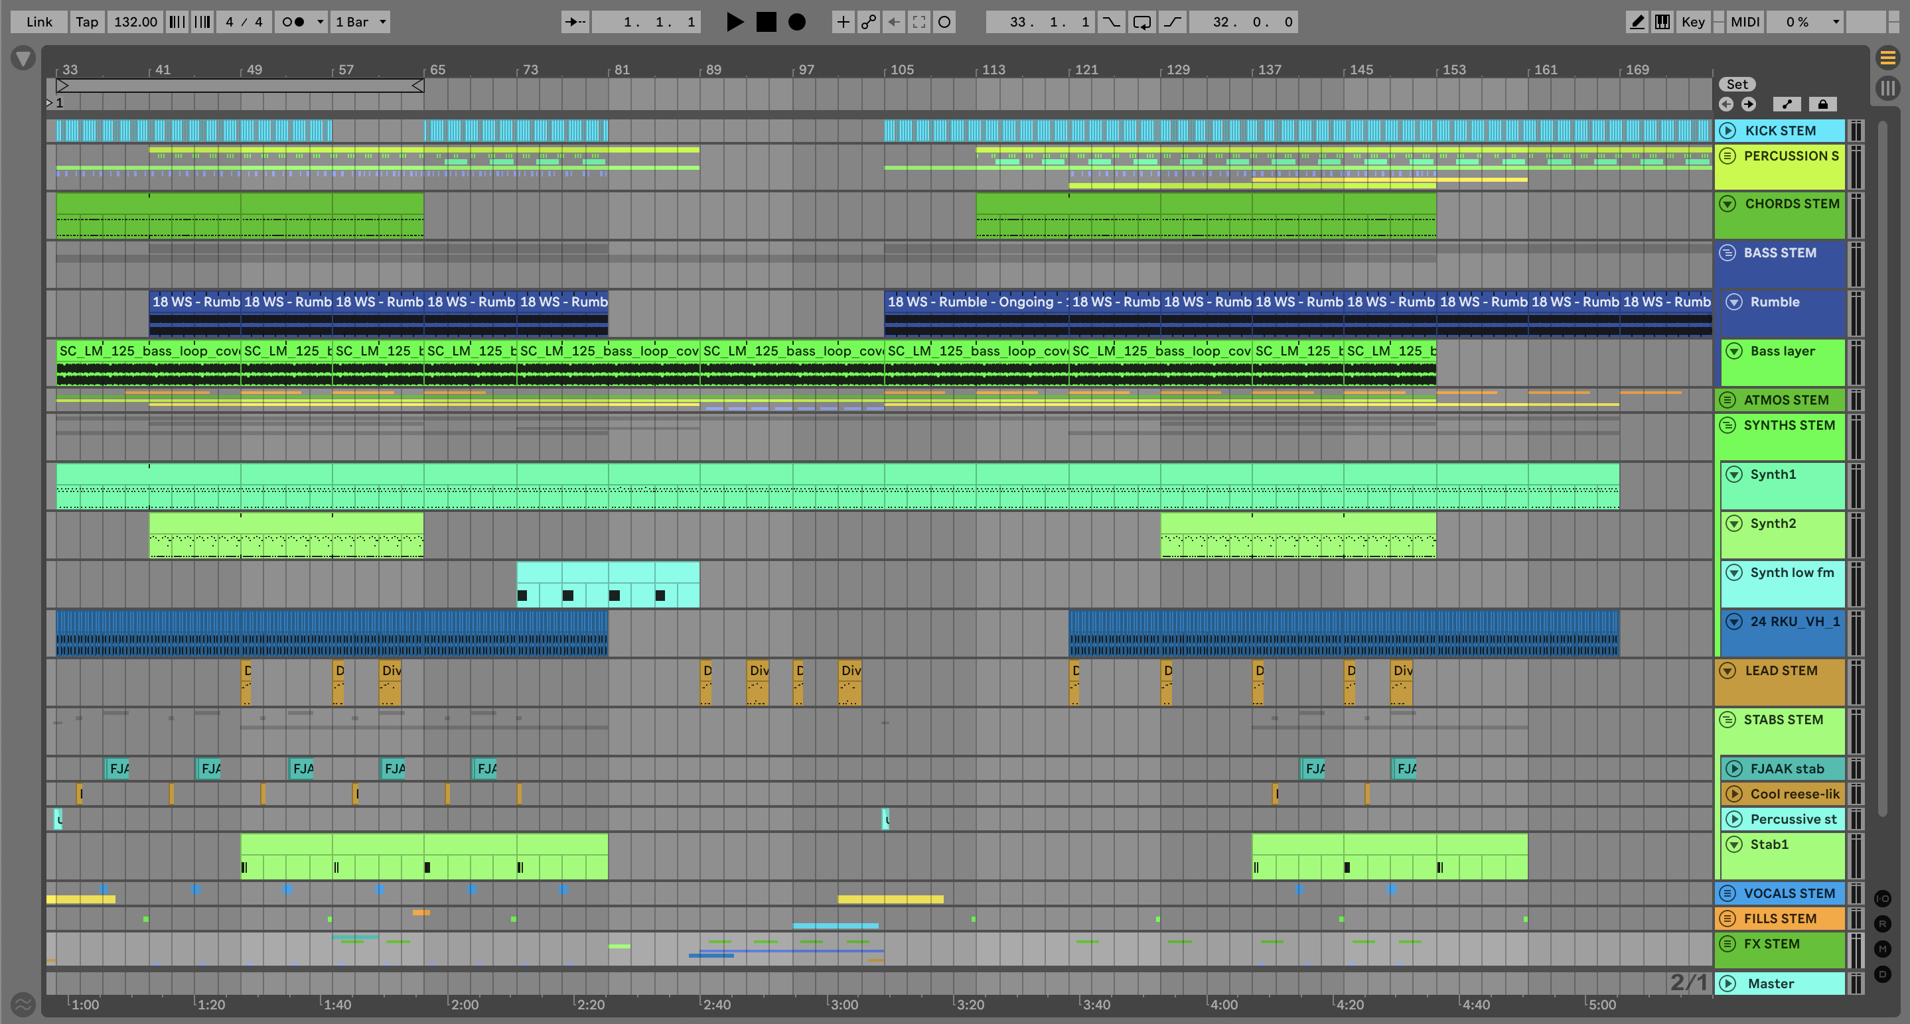Open the 1 Bar quantization menu
The image size is (1910, 1024).
pyautogui.click(x=360, y=21)
